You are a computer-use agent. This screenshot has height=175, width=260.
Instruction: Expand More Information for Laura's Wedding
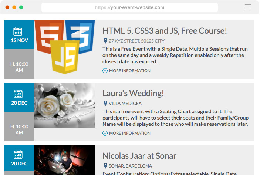point(129,133)
